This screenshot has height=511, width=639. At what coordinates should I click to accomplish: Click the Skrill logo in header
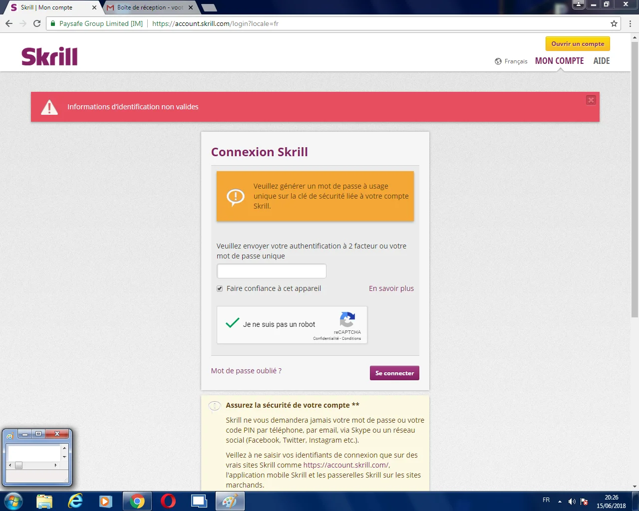tap(49, 56)
